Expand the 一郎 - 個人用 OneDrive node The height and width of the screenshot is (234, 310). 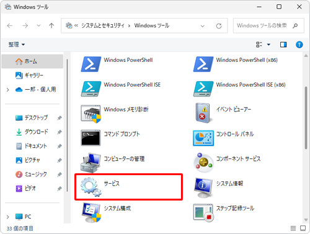8,90
